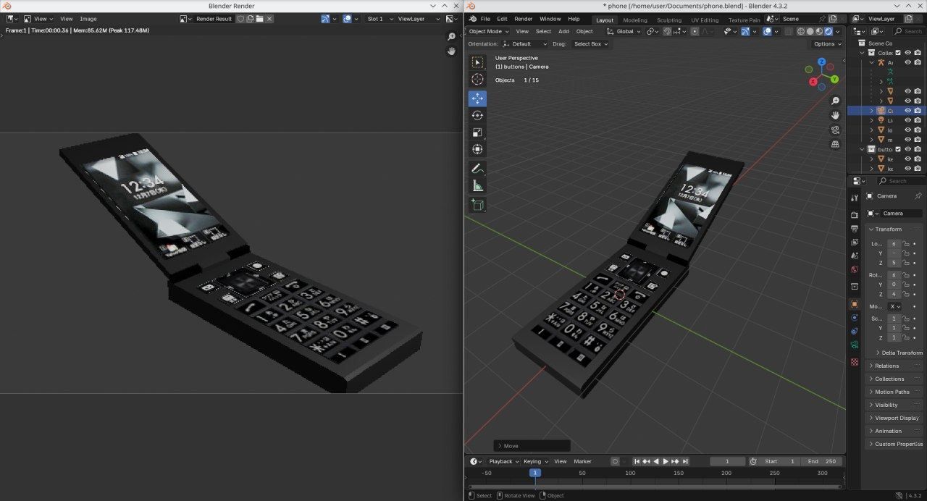The height and width of the screenshot is (501, 927).
Task: Switch to orthographic view using the grid icon
Action: (x=835, y=144)
